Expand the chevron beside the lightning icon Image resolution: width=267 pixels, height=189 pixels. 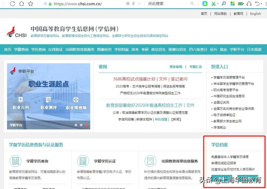click(139, 4)
